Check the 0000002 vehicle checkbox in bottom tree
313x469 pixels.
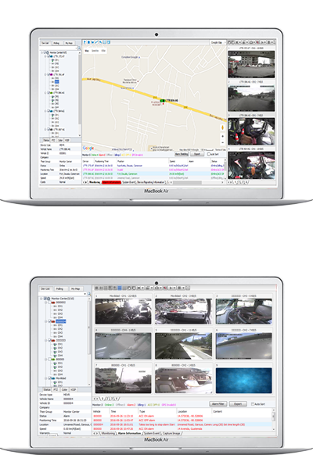pyautogui.click(x=49, y=303)
